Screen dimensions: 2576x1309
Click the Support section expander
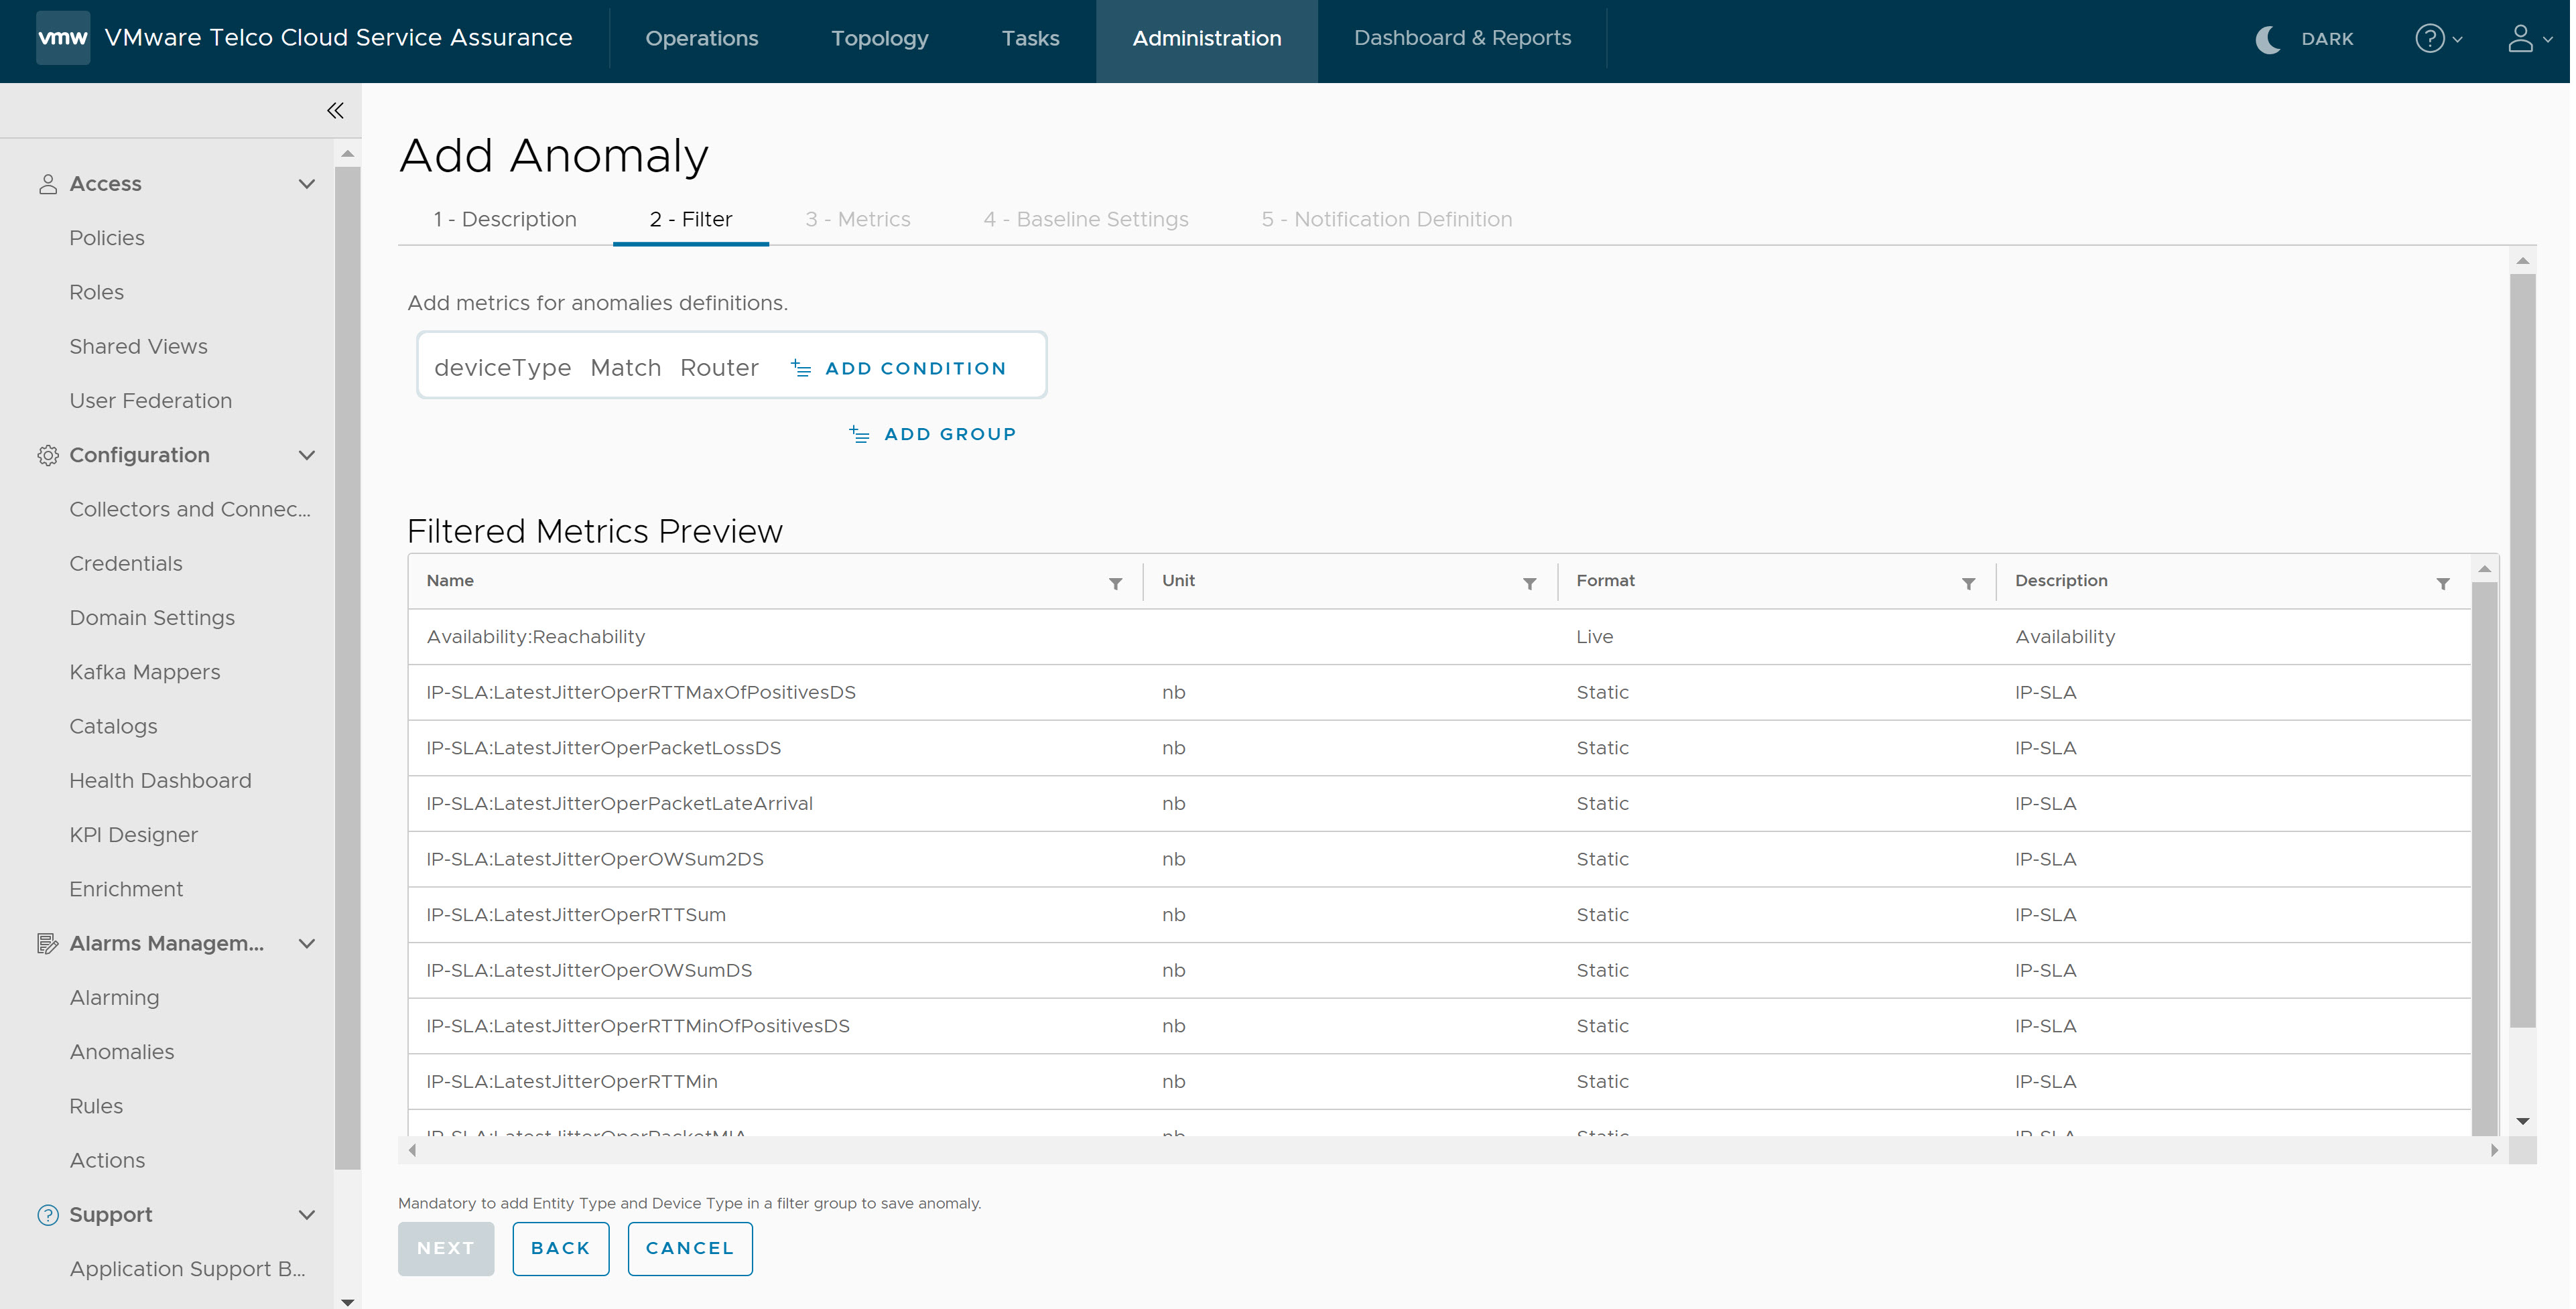tap(306, 1214)
